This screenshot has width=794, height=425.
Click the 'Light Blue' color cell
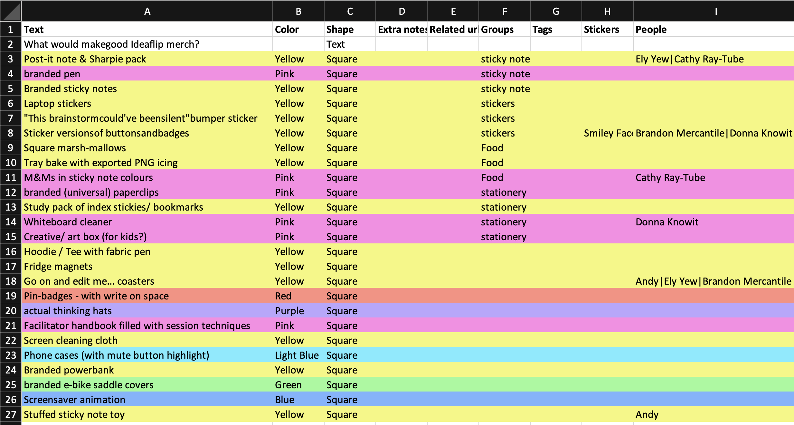[x=298, y=355]
